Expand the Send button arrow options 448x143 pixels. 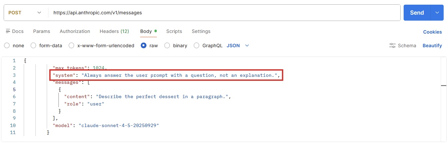pyautogui.click(x=437, y=13)
